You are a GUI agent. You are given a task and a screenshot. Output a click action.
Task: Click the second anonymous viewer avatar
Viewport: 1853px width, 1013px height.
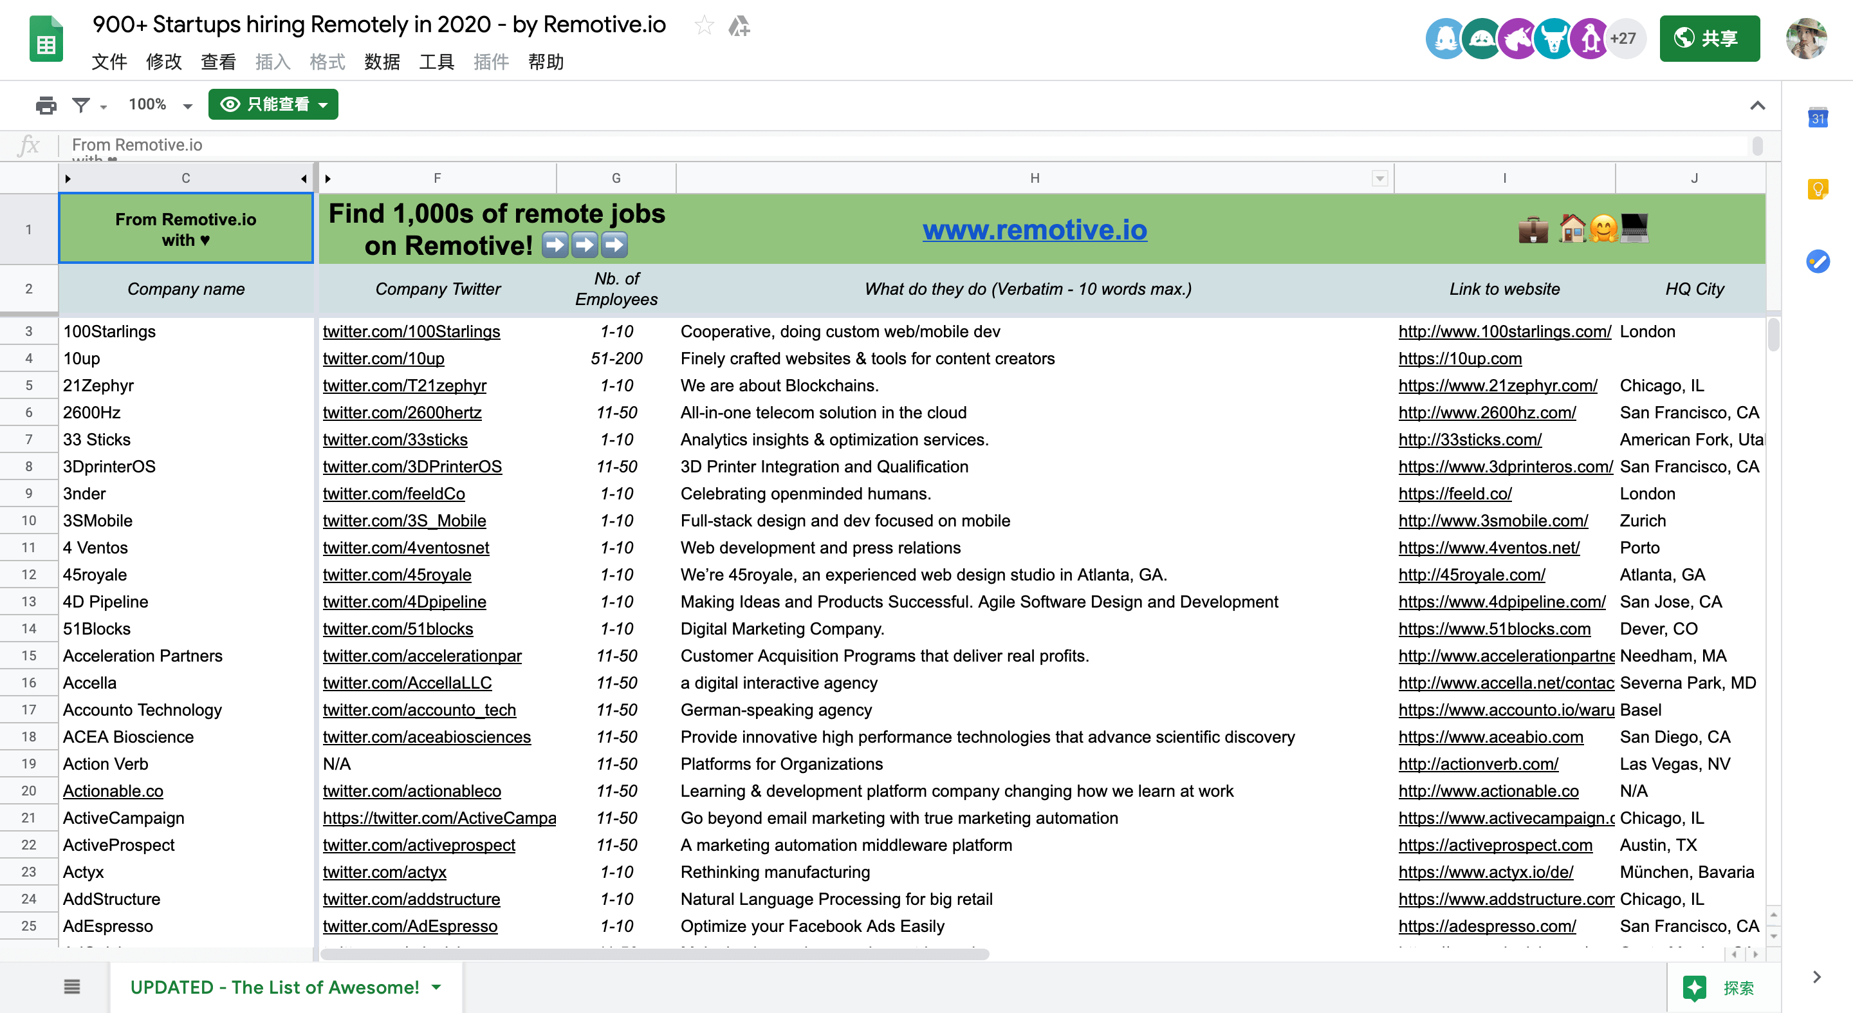pyautogui.click(x=1482, y=39)
